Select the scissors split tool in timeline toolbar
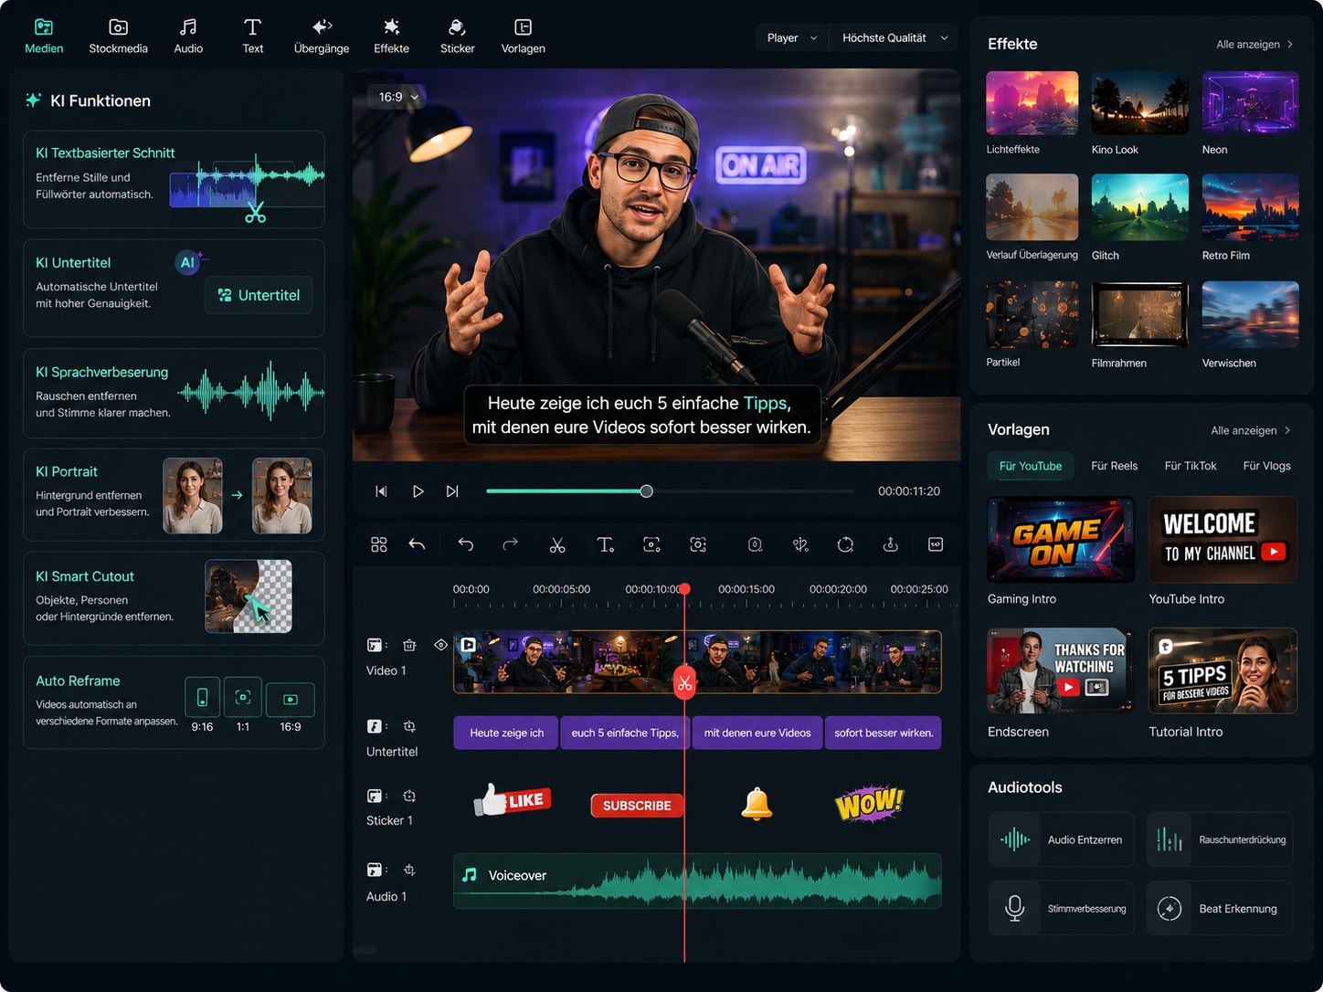This screenshot has width=1323, height=992. point(557,544)
